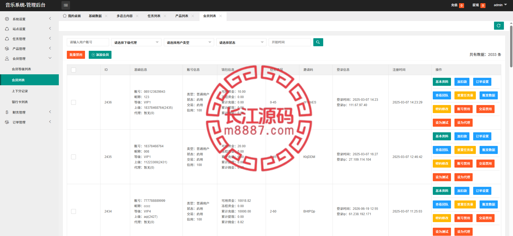513x236 pixels.
Task: Click 设为代理 for member 2435
Action: pyautogui.click(x=464, y=177)
